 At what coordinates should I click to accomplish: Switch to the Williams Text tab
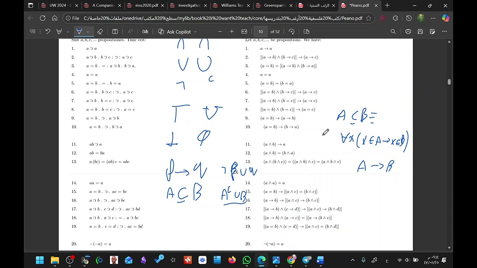tap(232, 6)
